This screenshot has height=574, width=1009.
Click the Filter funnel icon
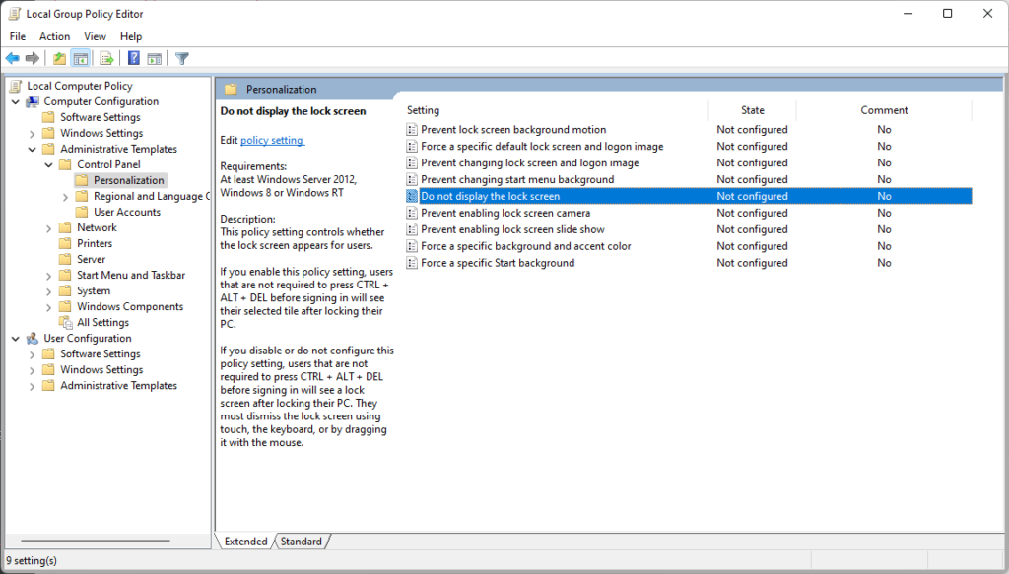[x=182, y=59]
